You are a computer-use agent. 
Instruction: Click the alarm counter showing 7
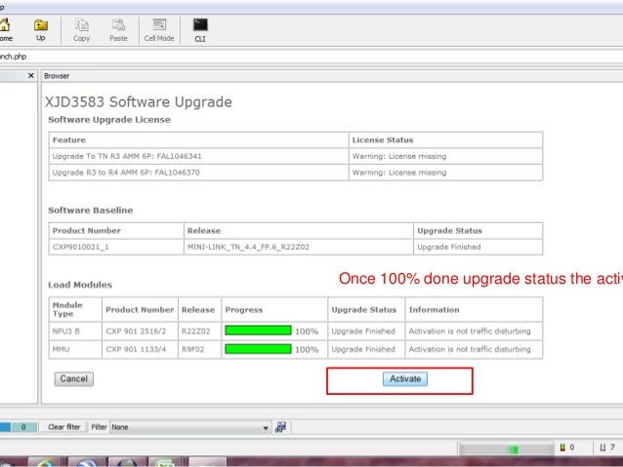click(606, 448)
